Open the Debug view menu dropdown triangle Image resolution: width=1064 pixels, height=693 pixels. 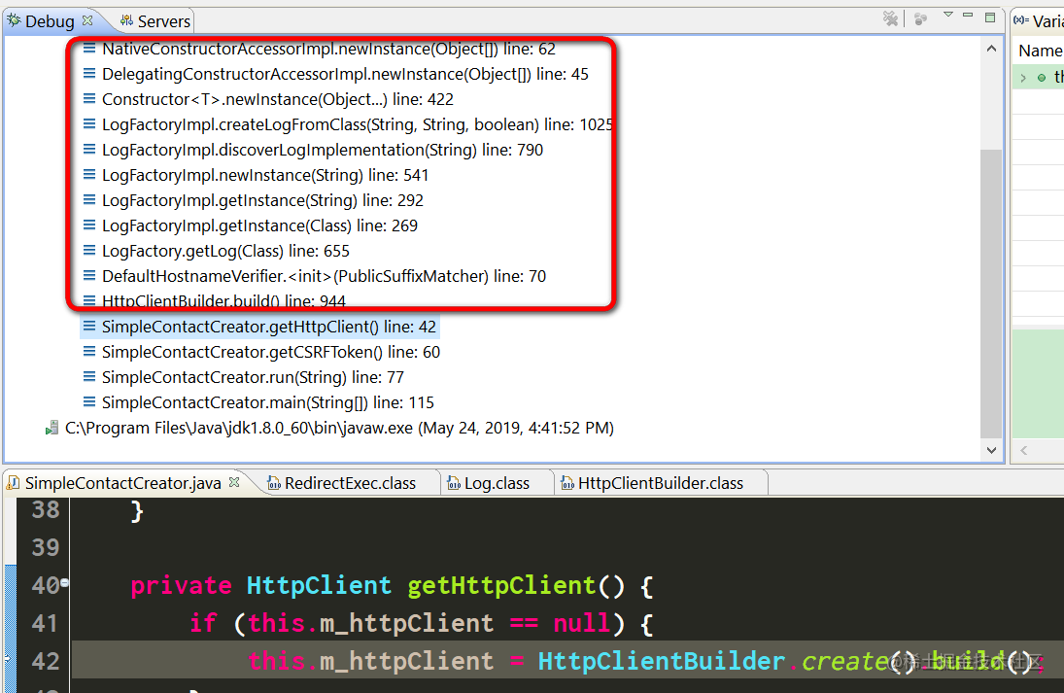948,16
